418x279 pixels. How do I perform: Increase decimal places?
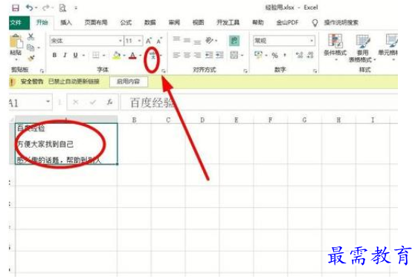(300, 55)
